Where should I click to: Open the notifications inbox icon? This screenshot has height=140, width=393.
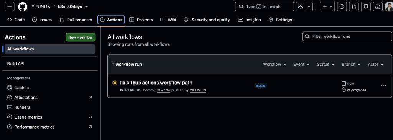coord(378,7)
